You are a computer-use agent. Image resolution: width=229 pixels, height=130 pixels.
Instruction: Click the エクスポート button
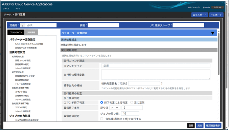point(200,15)
